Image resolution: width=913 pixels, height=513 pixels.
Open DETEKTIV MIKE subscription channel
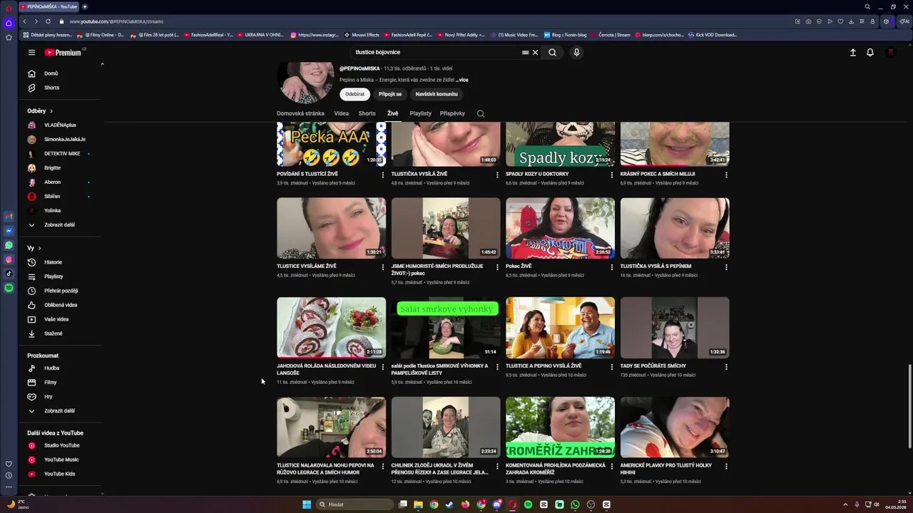(61, 153)
